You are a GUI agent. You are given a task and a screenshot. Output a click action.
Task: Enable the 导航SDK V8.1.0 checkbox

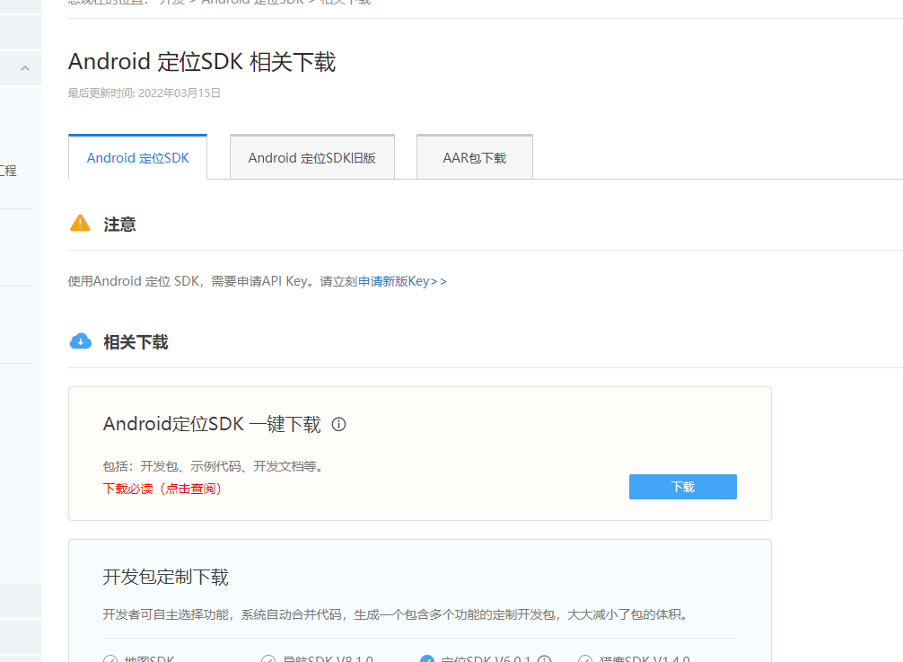[x=268, y=659]
